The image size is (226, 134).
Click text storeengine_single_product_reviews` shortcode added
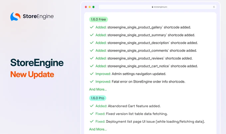150,58
